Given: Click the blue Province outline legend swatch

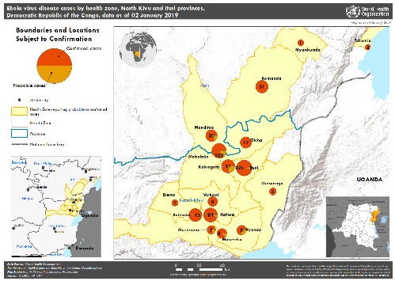Looking at the screenshot, I should tap(19, 133).
